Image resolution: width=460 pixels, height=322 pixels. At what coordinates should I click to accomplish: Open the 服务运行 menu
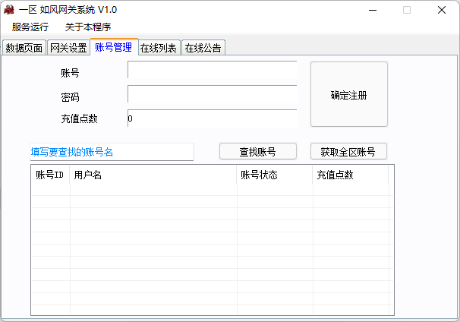click(x=30, y=27)
